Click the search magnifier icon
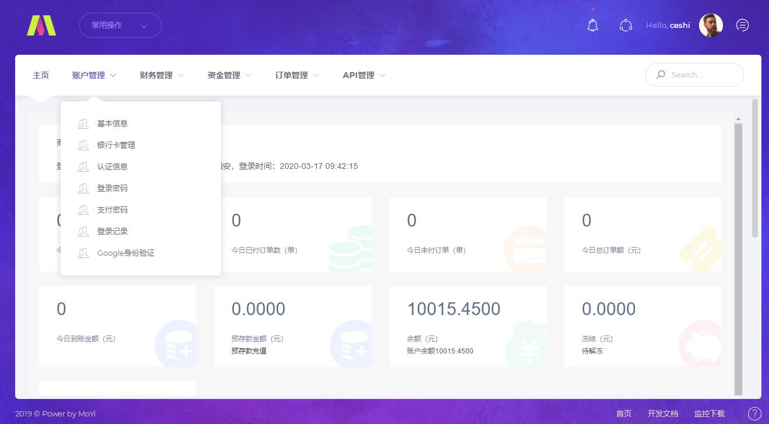Image resolution: width=769 pixels, height=424 pixels. (x=661, y=75)
